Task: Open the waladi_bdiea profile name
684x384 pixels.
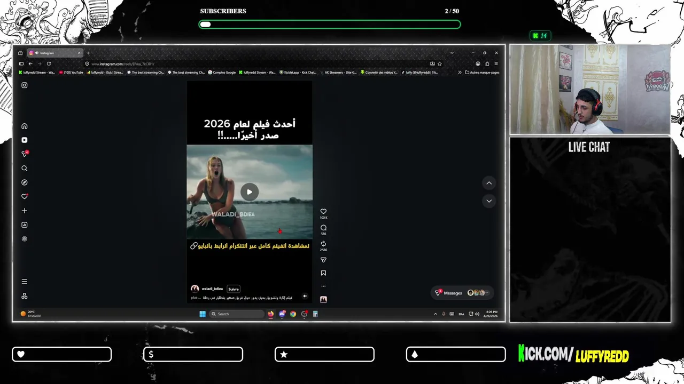Action: click(212, 289)
